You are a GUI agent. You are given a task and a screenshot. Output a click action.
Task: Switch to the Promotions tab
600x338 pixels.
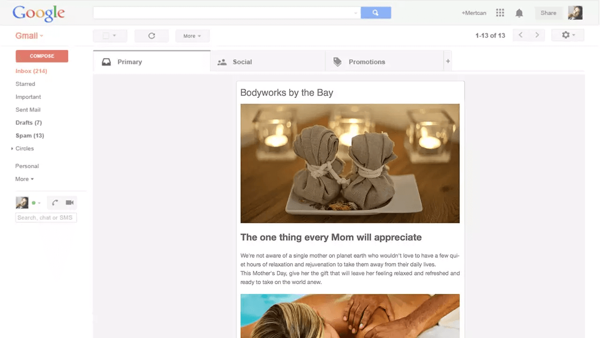click(x=367, y=62)
